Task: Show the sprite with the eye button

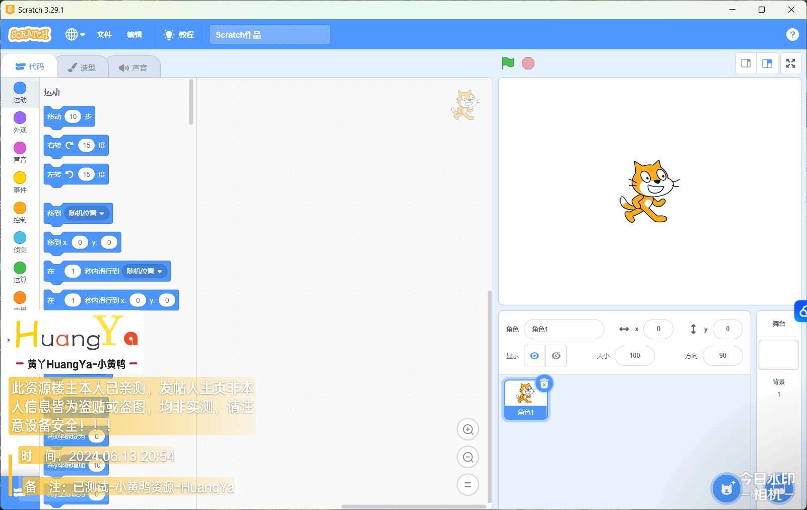Action: pos(534,356)
